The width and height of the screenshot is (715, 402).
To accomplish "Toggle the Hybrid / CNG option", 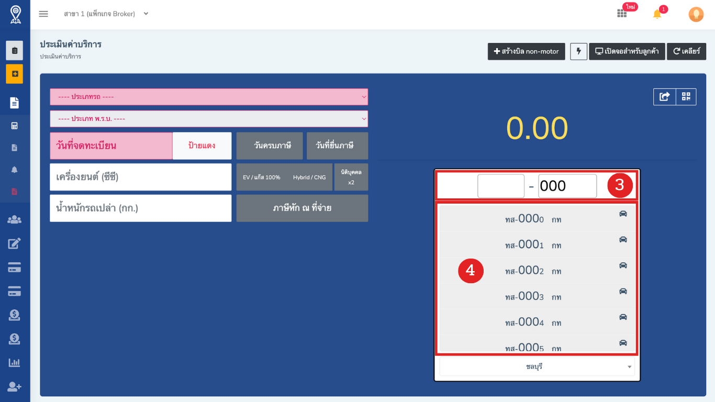I will (309, 177).
